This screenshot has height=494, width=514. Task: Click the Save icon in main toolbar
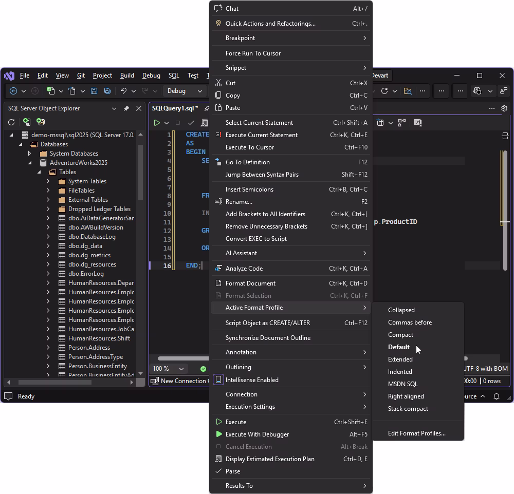click(x=94, y=91)
